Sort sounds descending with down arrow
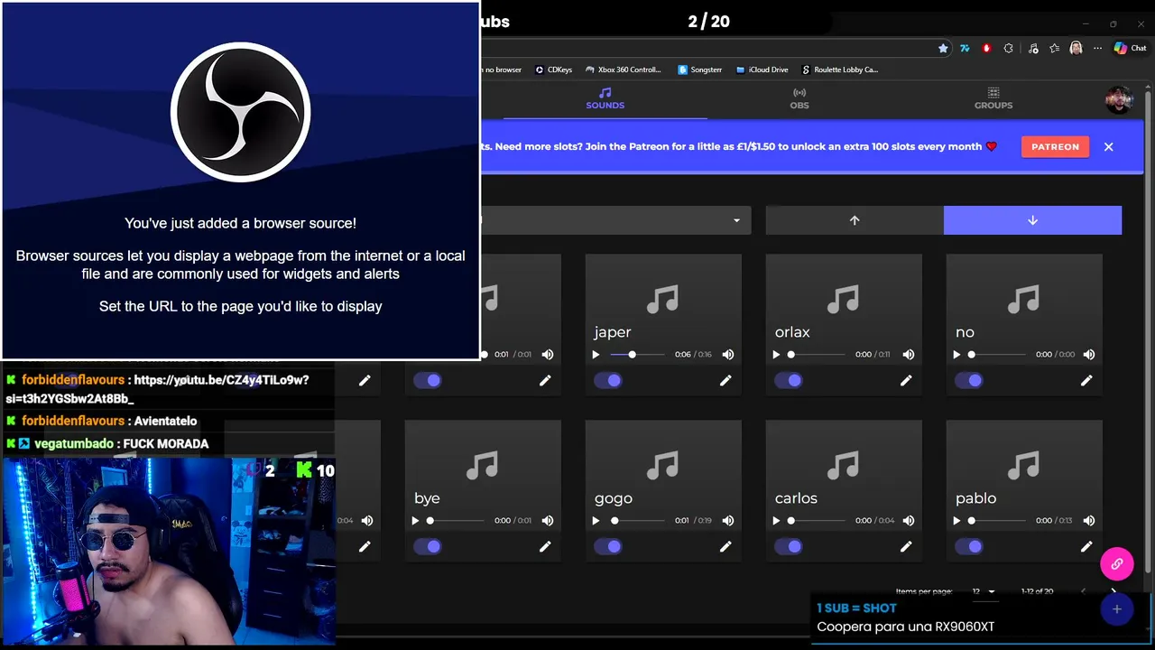The height and width of the screenshot is (650, 1155). 1032,220
